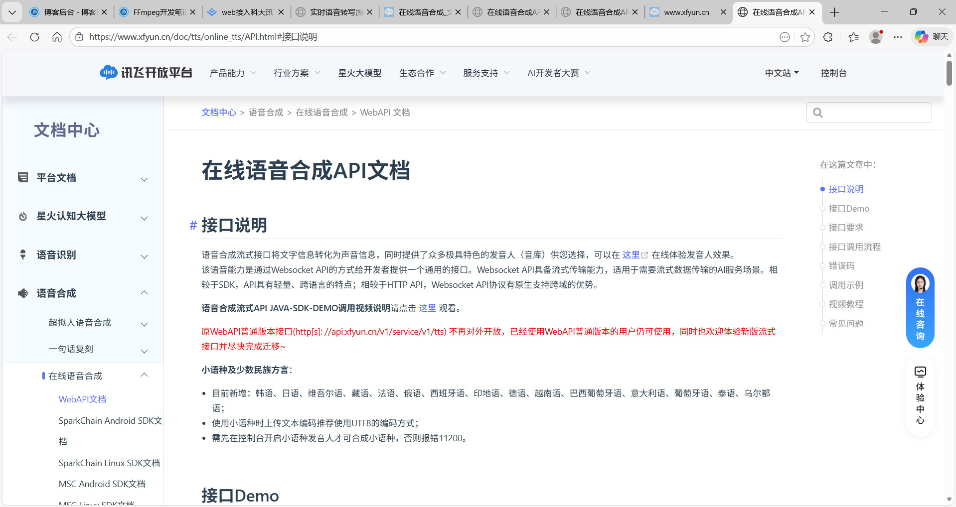Open MSC Android SDK文档 in sidebar
This screenshot has height=507, width=956.
[x=102, y=484]
